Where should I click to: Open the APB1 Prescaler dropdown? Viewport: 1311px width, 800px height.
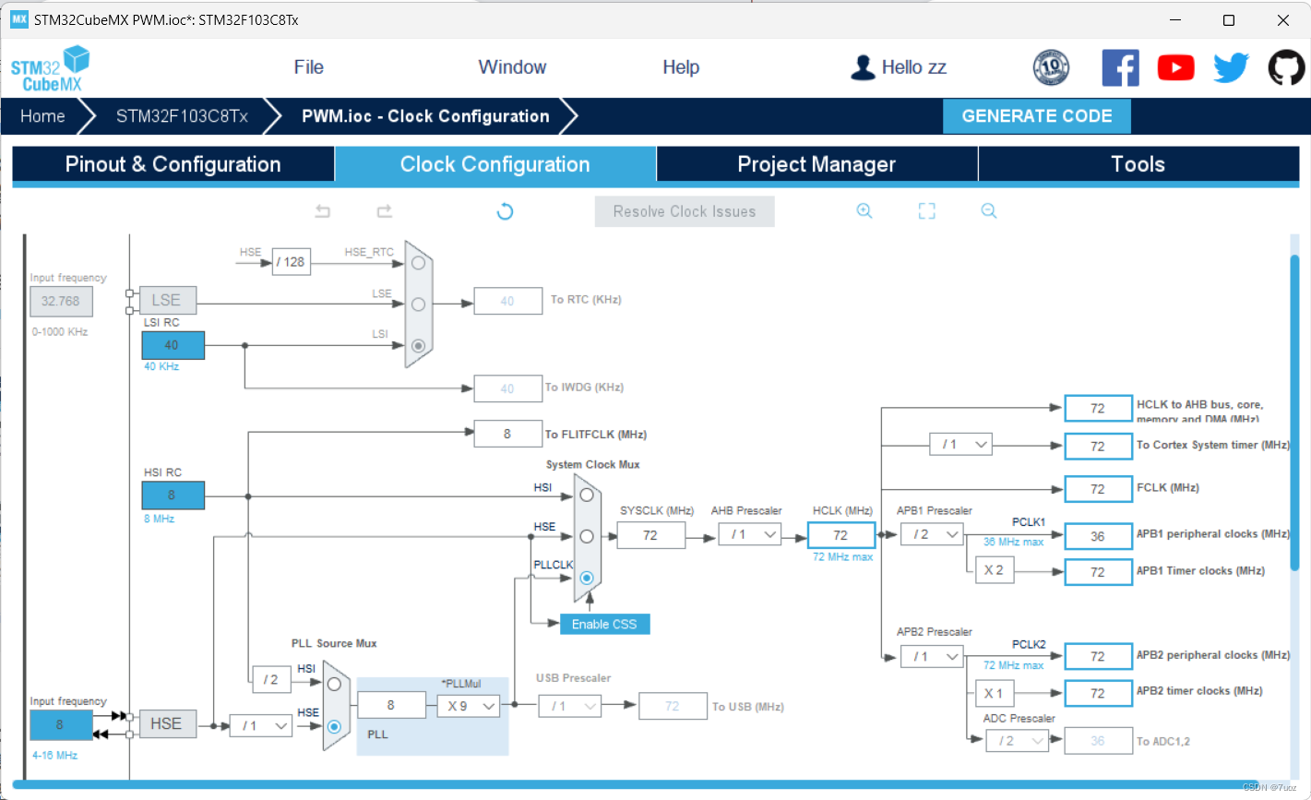933,533
